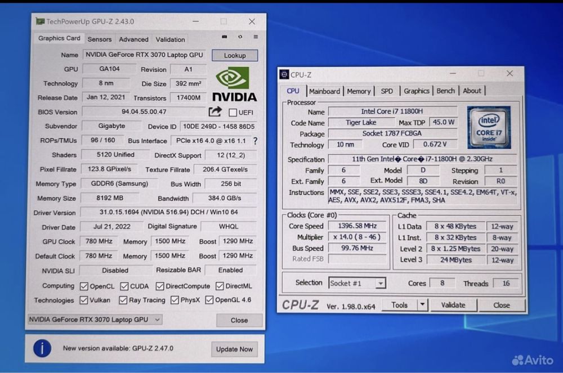The image size is (563, 373).
Task: Toggle the Ray Tracing checkbox
Action: click(x=123, y=300)
